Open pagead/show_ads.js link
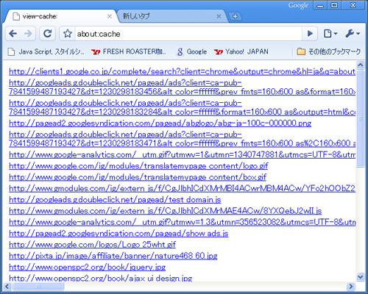The height and width of the screenshot is (294, 368). coord(118,234)
